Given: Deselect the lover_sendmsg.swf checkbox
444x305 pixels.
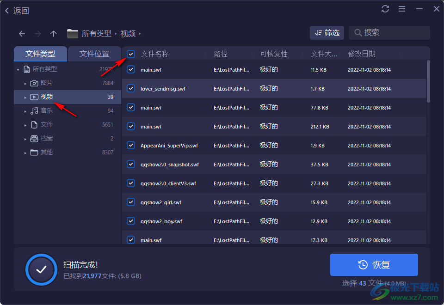Looking at the screenshot, I should click(131, 89).
